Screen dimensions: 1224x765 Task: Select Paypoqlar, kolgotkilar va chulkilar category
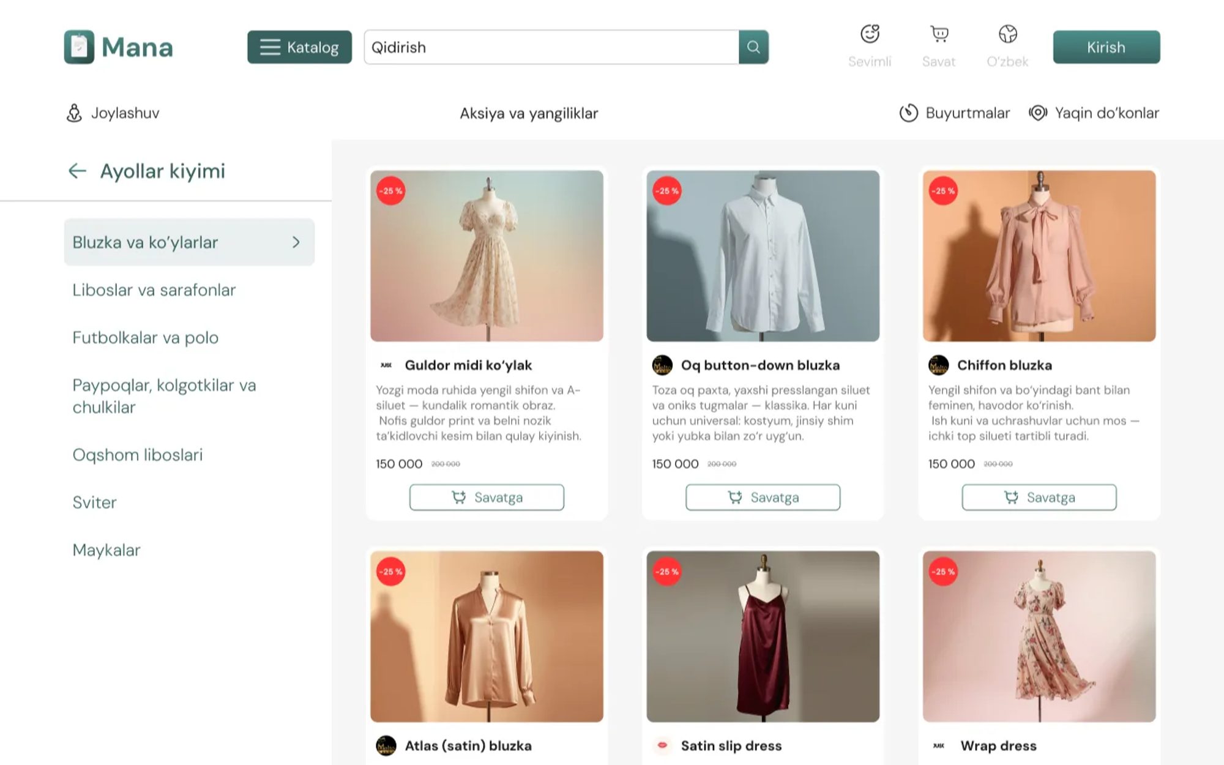(x=164, y=396)
